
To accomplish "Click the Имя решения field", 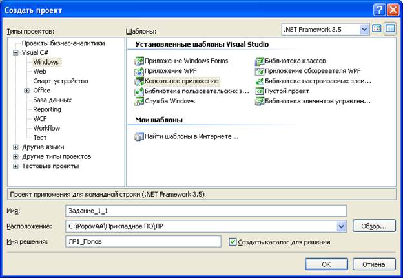I will tap(143, 242).
